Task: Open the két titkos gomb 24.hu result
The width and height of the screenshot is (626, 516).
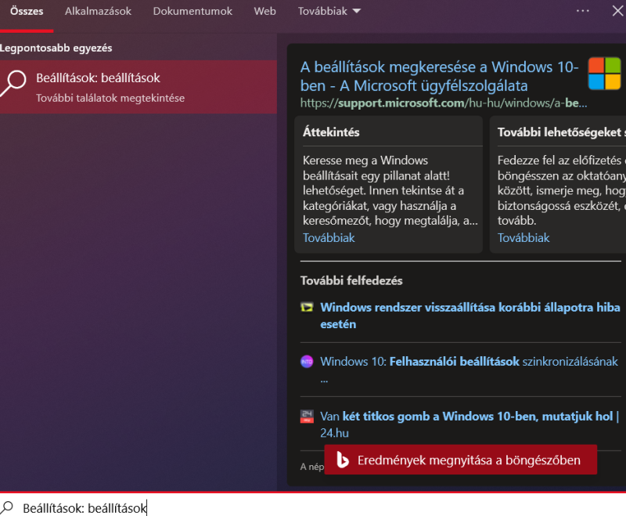Action: (469, 424)
